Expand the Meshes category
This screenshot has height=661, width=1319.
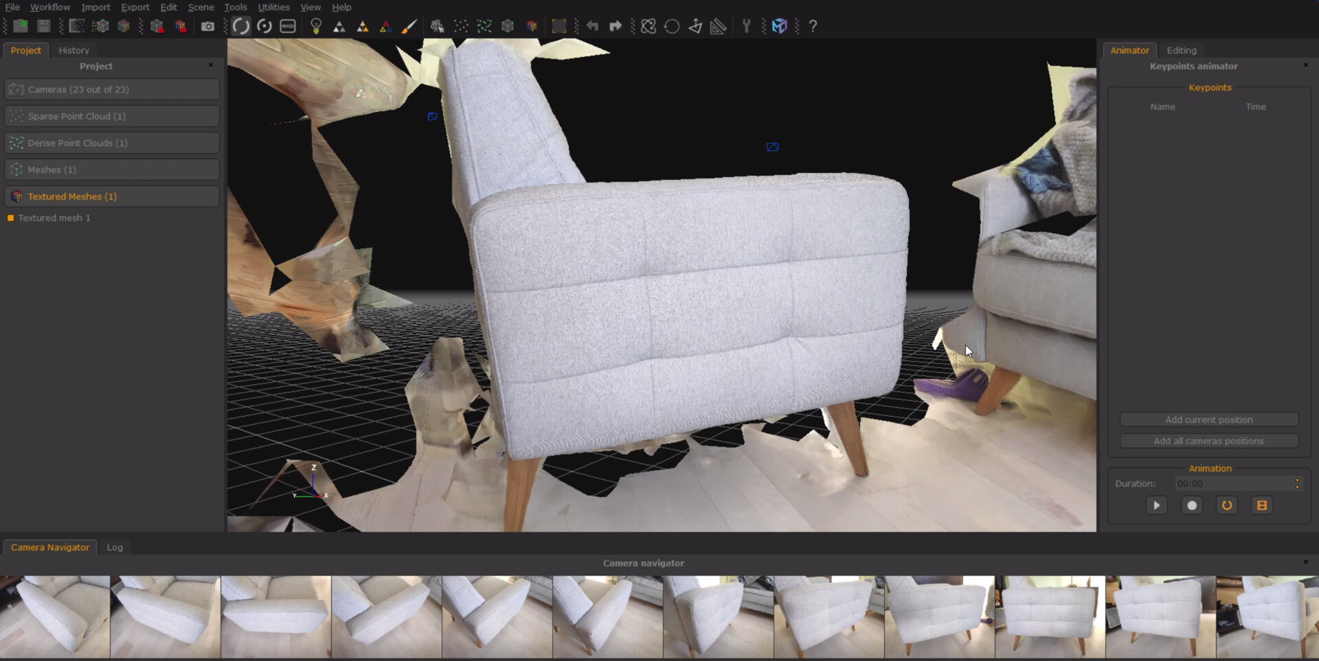click(x=112, y=170)
